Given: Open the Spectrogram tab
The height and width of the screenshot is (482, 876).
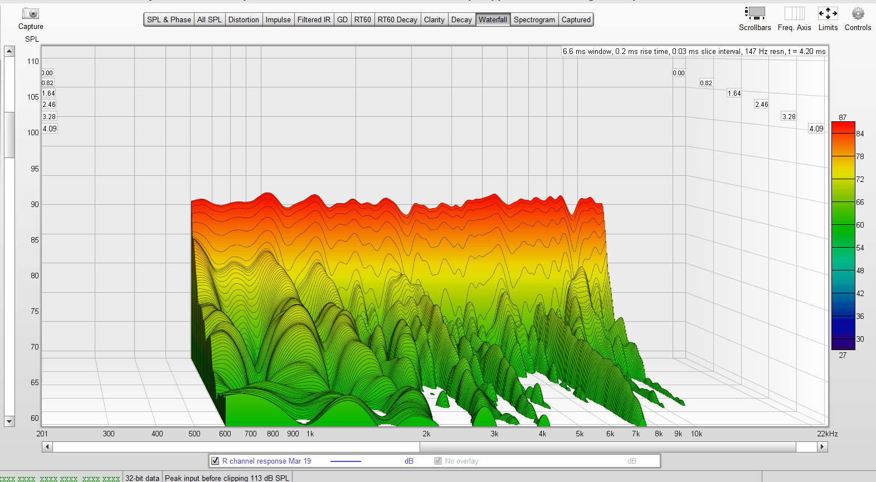Looking at the screenshot, I should coord(534,19).
